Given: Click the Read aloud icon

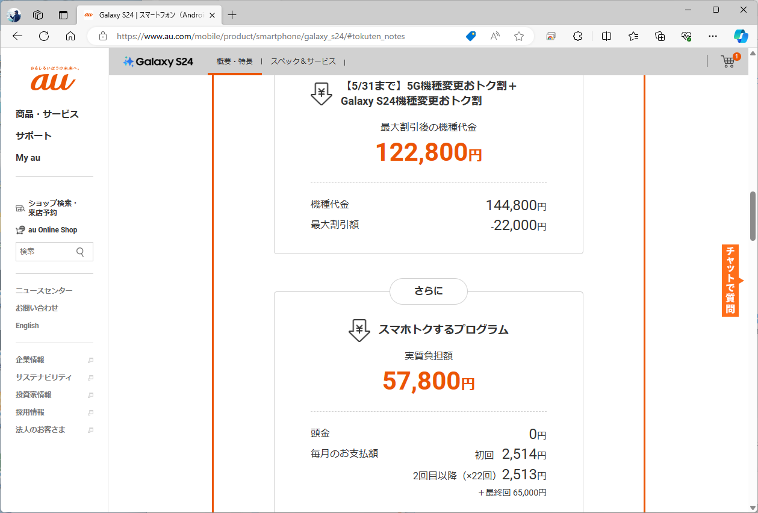Looking at the screenshot, I should [x=495, y=36].
